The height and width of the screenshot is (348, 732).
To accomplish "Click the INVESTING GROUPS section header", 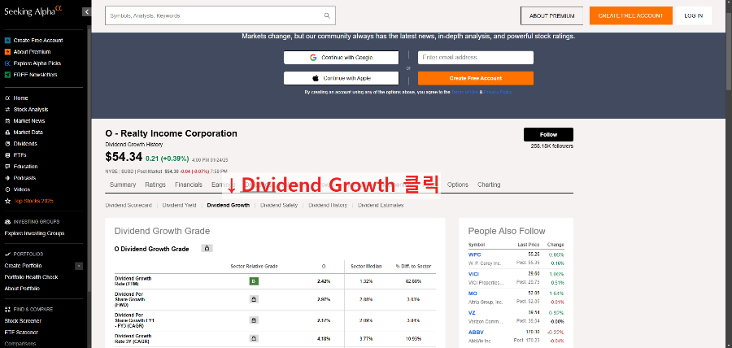I will click(37, 222).
